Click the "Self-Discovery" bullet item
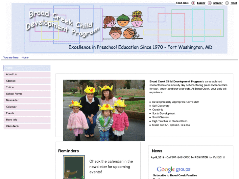 [x=161, y=106]
